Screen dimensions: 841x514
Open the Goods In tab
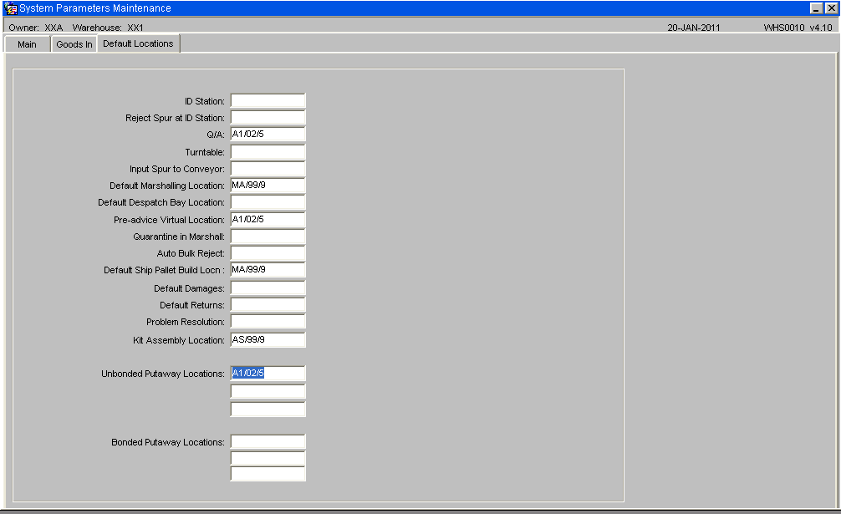(x=74, y=44)
